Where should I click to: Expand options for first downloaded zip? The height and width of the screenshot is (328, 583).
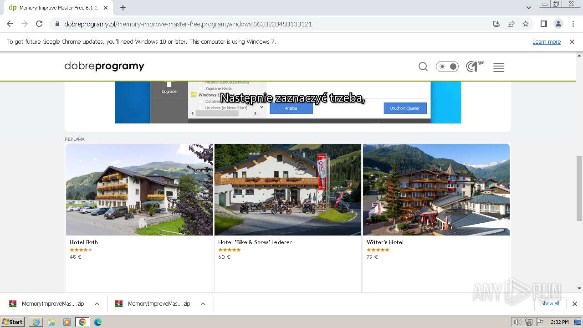click(x=97, y=304)
